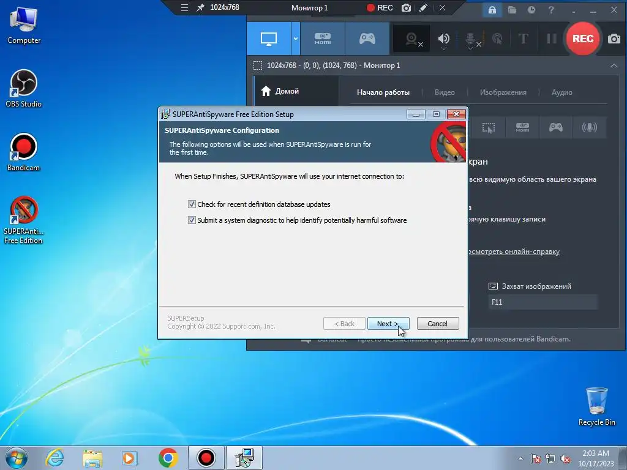Click the pencil draw icon on capture bar
This screenshot has height=470, width=627.
pos(424,7)
